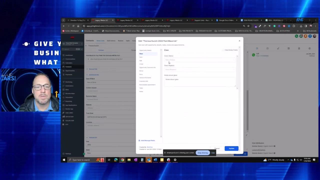The height and width of the screenshot is (180, 320).
Task: Select the Glass section in dialog sidebar
Action: coord(141,54)
